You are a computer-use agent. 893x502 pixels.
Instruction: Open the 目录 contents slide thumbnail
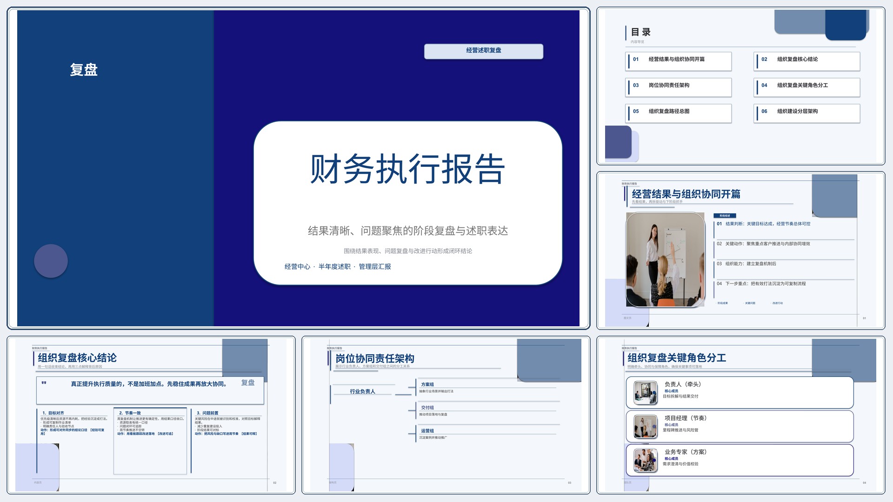click(740, 86)
